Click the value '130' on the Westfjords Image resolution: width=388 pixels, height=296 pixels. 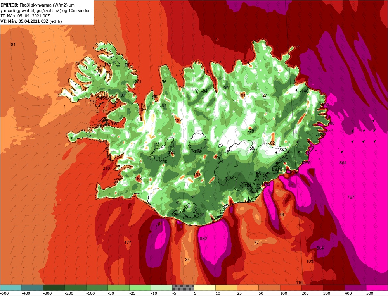pos(107,64)
